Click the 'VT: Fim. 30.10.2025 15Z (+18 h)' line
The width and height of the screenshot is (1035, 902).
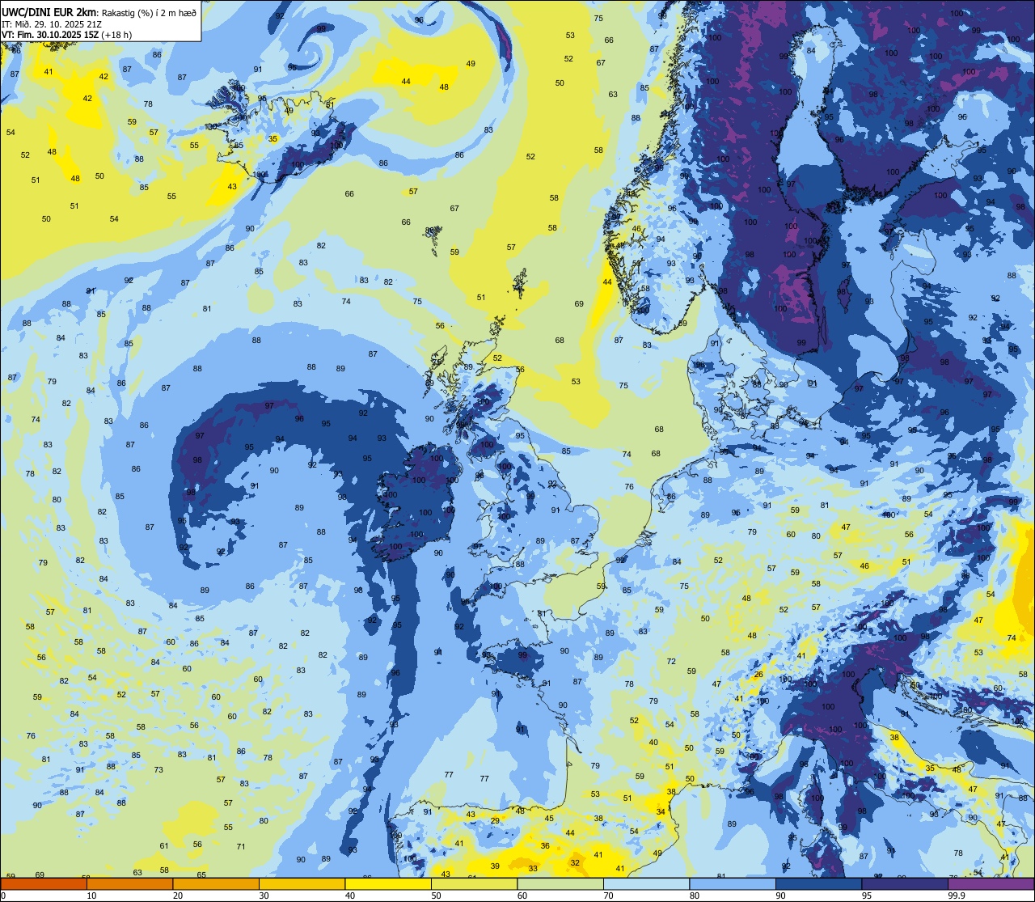click(x=66, y=35)
